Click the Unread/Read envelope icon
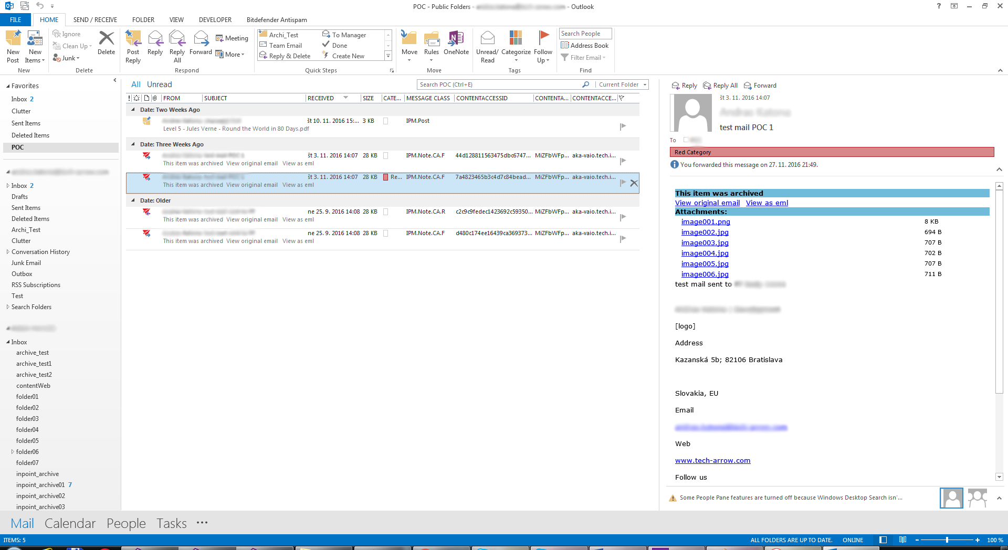The height and width of the screenshot is (550, 1008). [x=487, y=39]
